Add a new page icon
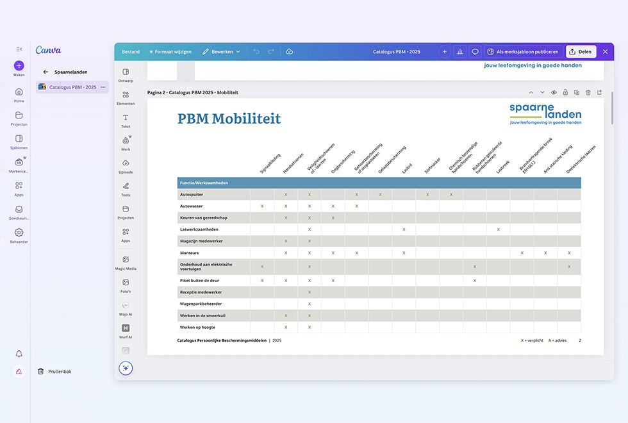 (600, 92)
